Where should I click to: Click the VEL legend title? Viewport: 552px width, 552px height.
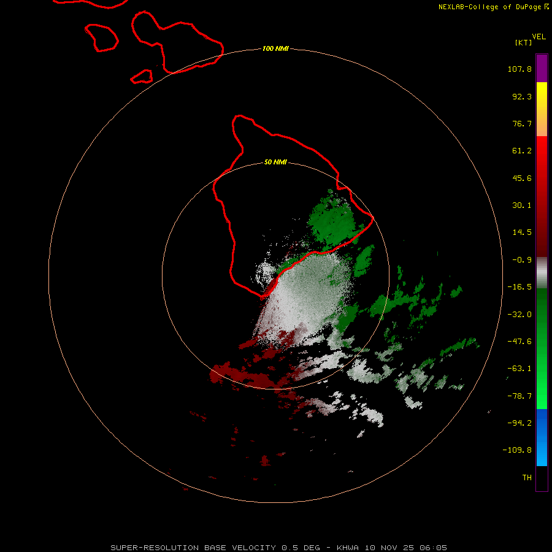pyautogui.click(x=539, y=37)
